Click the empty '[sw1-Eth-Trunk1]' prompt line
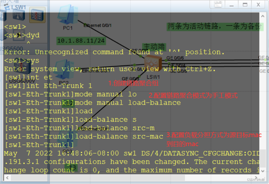The width and height of the screenshot is (269, 184). [39, 145]
